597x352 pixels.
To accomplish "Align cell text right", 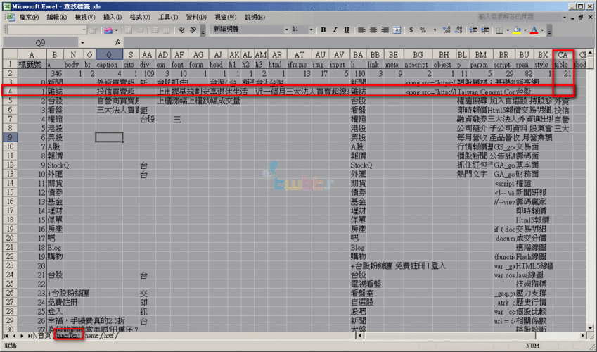I will [385, 30].
